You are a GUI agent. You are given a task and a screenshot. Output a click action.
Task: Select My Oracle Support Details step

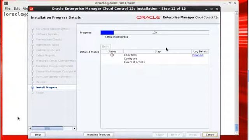[53, 29]
